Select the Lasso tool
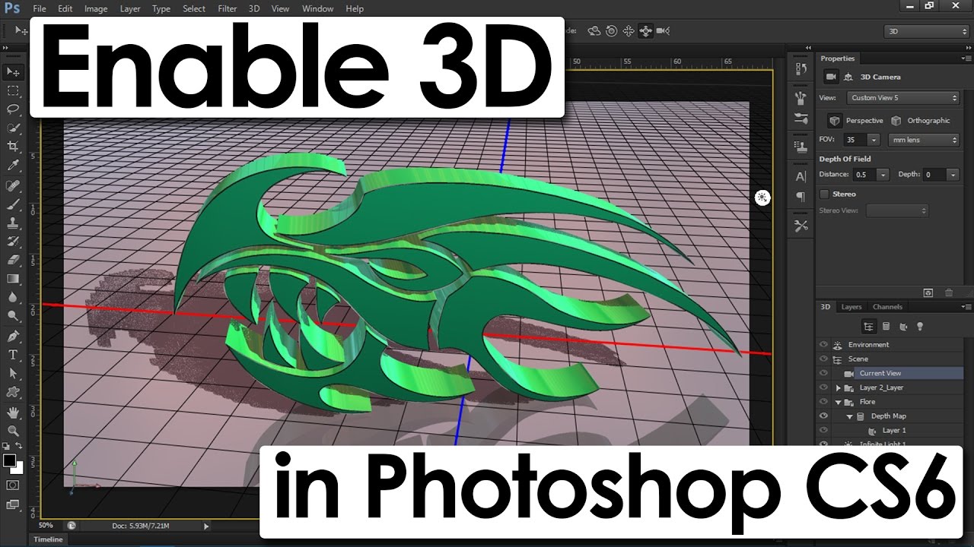Viewport: 974px width, 547px height. coord(13,109)
